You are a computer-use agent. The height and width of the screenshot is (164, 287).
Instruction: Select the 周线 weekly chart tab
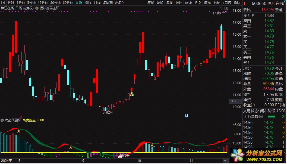[x=88, y=3]
